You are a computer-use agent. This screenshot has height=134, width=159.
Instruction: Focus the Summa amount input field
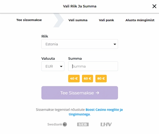[93, 66]
